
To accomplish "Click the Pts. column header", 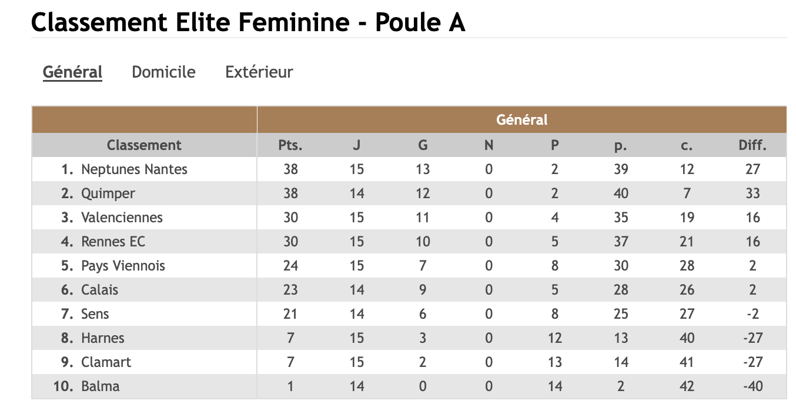I will 290,145.
